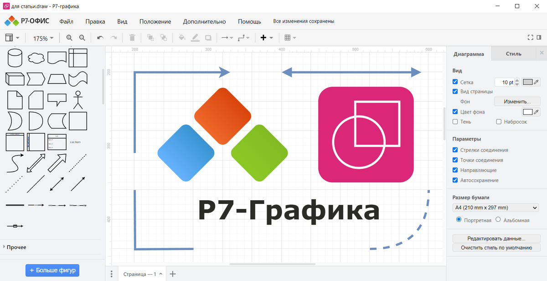Add a new page with plus icon
This screenshot has height=281, width=547.
[172, 274]
